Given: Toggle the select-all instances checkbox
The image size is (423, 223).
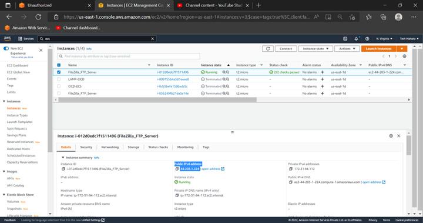Looking at the screenshot, I should pyautogui.click(x=59, y=65).
